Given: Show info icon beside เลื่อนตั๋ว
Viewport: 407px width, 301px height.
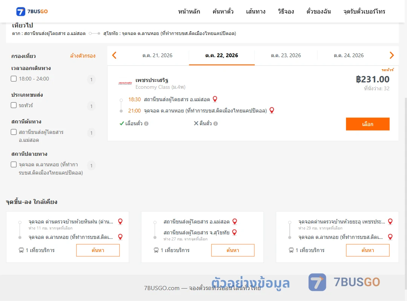Looking at the screenshot, I should [146, 124].
